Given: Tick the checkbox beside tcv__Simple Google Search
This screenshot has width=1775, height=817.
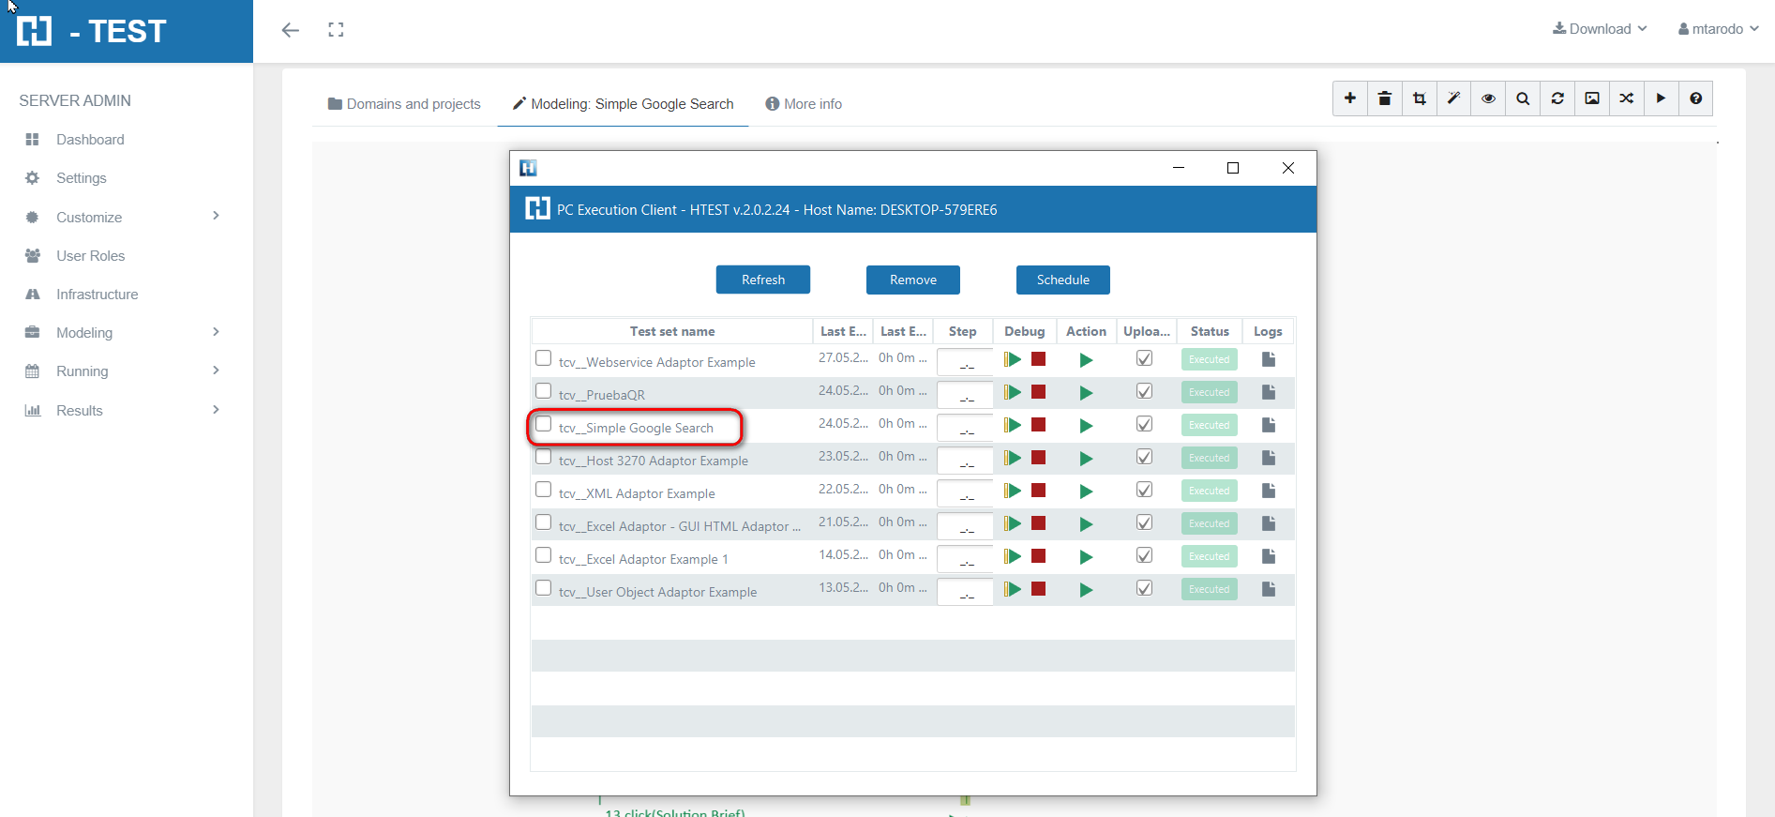Looking at the screenshot, I should pos(544,424).
